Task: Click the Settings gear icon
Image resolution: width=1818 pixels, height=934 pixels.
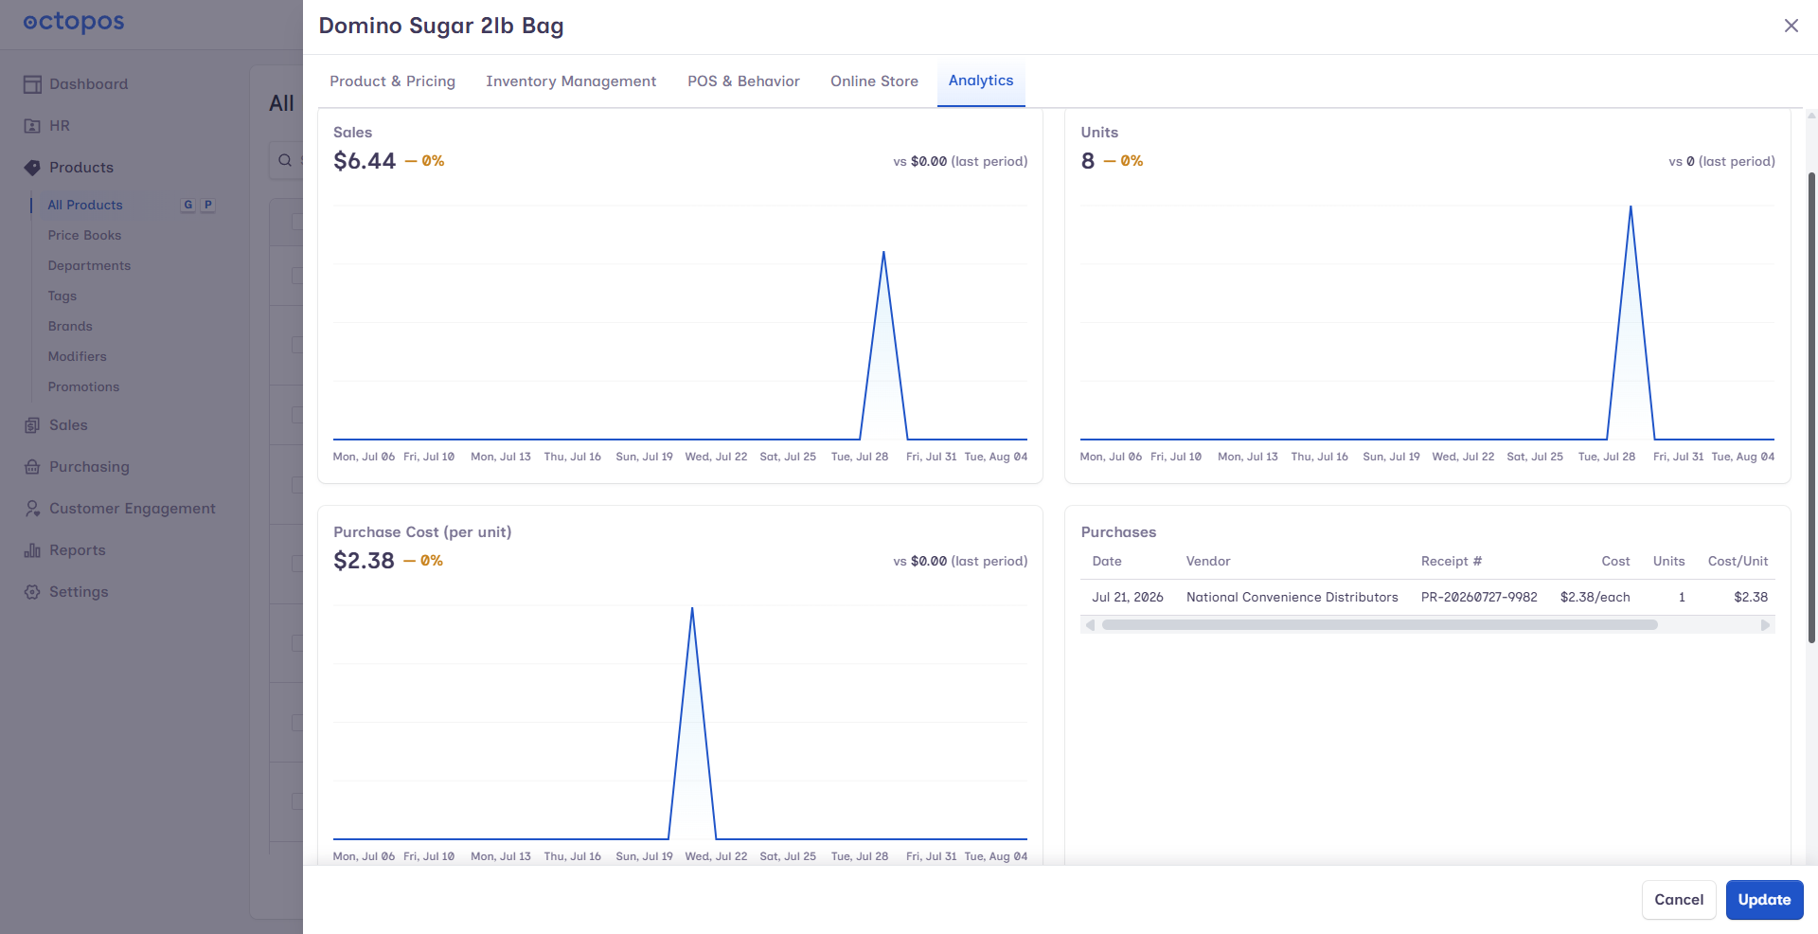Action: tap(32, 592)
